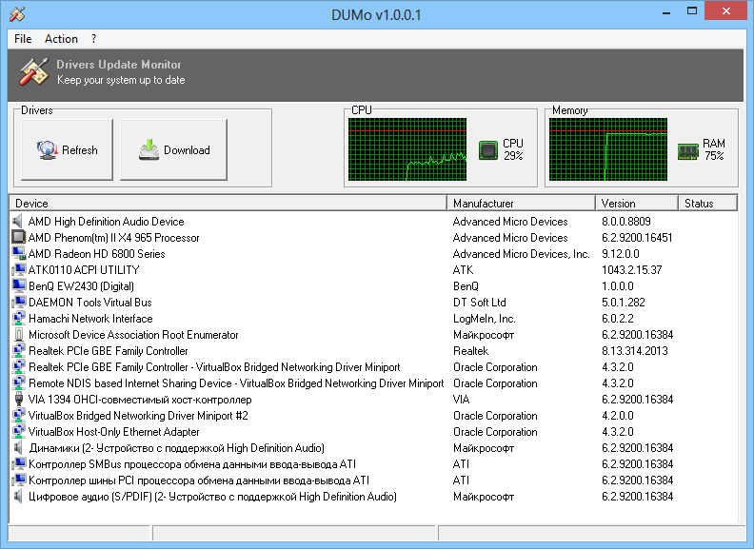The width and height of the screenshot is (754, 549).
Task: Select DAEMON Tools Virtual Bus entry
Action: (x=89, y=303)
